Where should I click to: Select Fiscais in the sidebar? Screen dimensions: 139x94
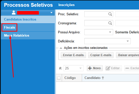click(x=28, y=28)
